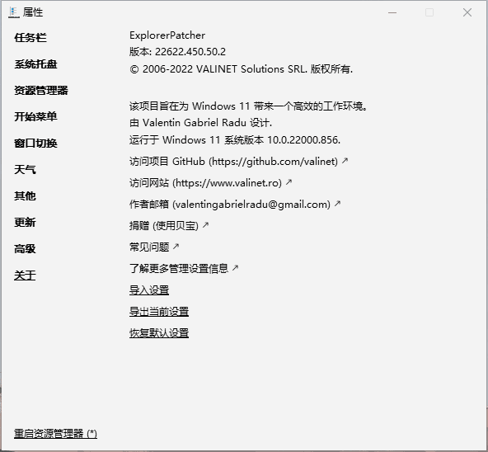The height and width of the screenshot is (452, 488).
Task: Click the ExplorerPatcher title text
Action: (x=167, y=35)
